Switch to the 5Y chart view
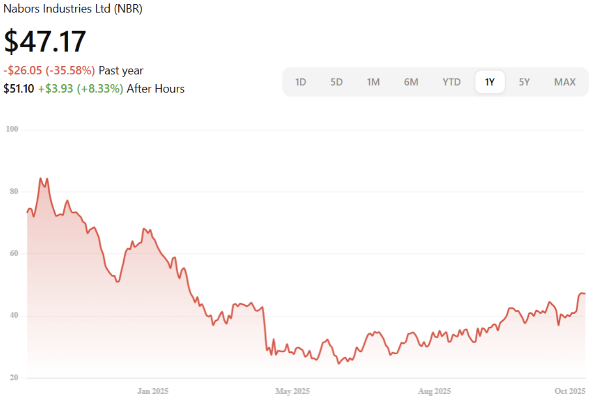Image resolution: width=607 pixels, height=420 pixels. (x=524, y=82)
